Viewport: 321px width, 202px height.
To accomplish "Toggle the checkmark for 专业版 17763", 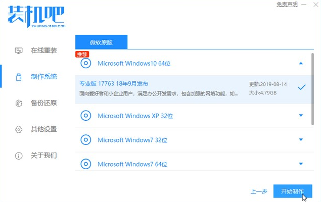I will point(301,87).
